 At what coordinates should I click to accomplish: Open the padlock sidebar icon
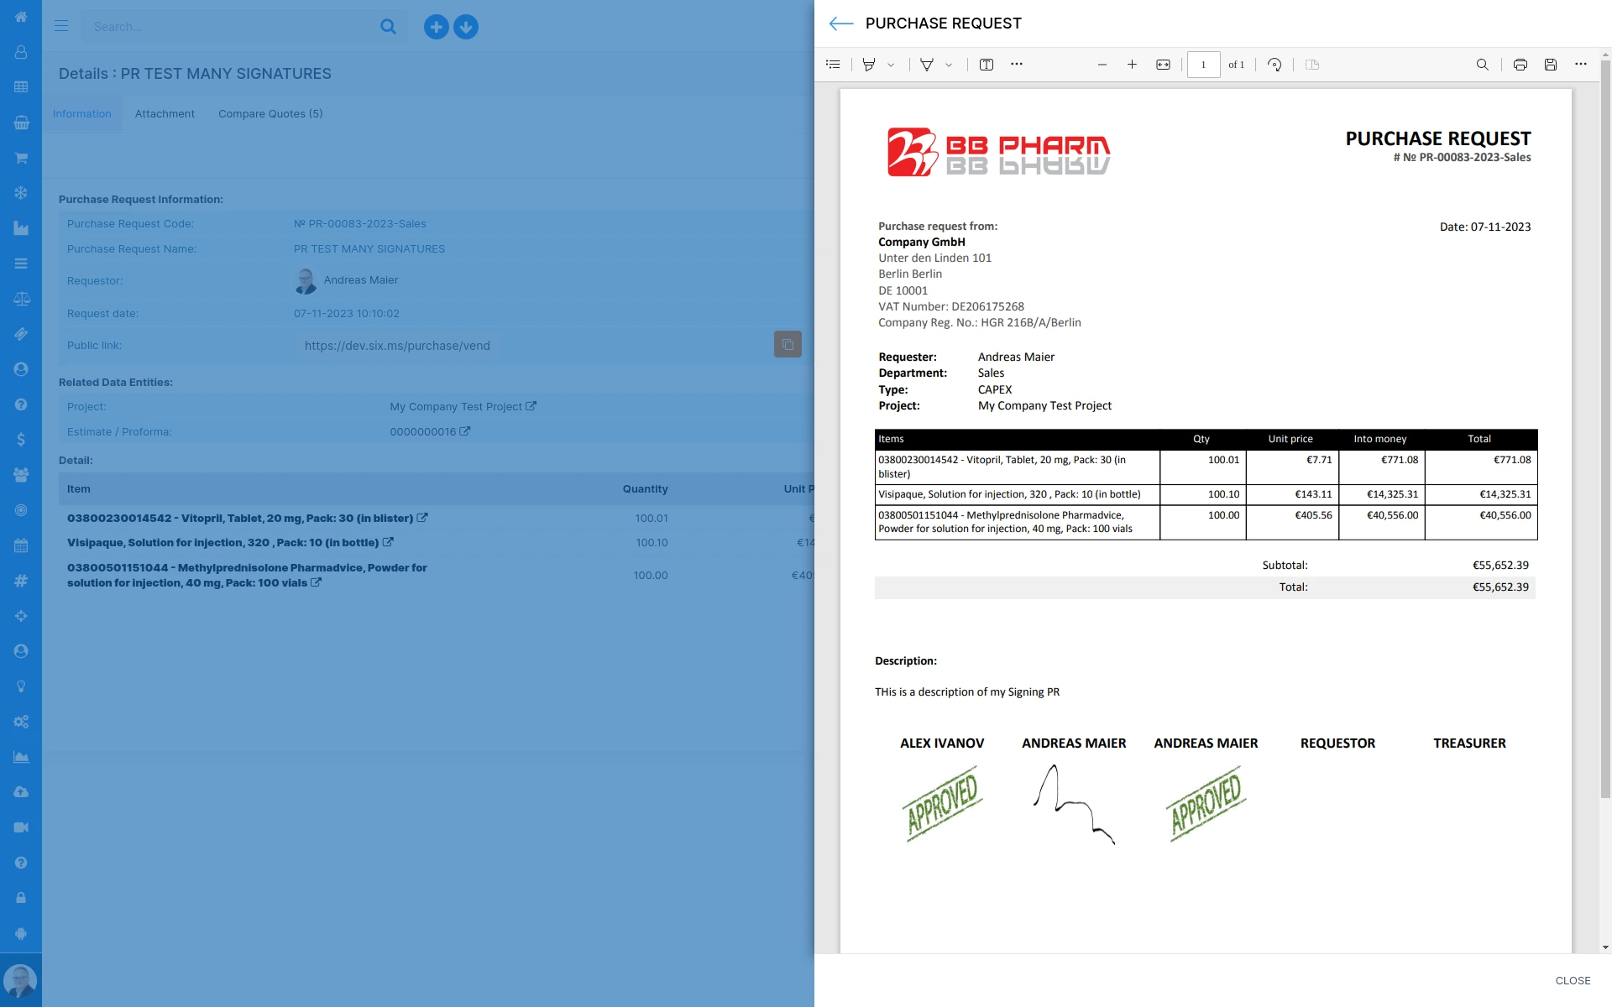pyautogui.click(x=21, y=898)
